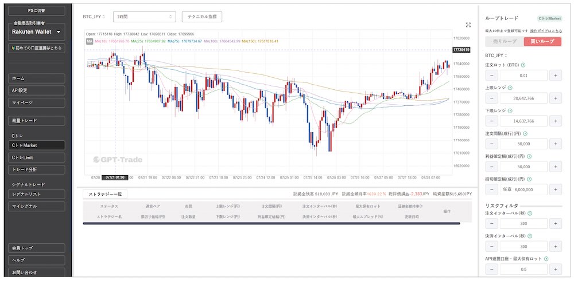Select the 買いループ toggle
This screenshot has width=574, height=281.
click(x=542, y=42)
